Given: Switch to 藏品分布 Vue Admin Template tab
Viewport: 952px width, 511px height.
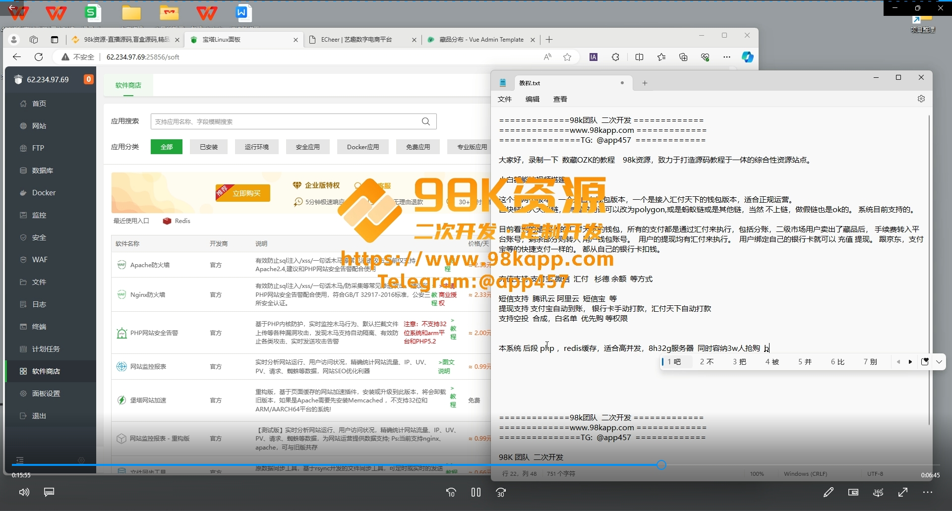Looking at the screenshot, I should (x=481, y=40).
